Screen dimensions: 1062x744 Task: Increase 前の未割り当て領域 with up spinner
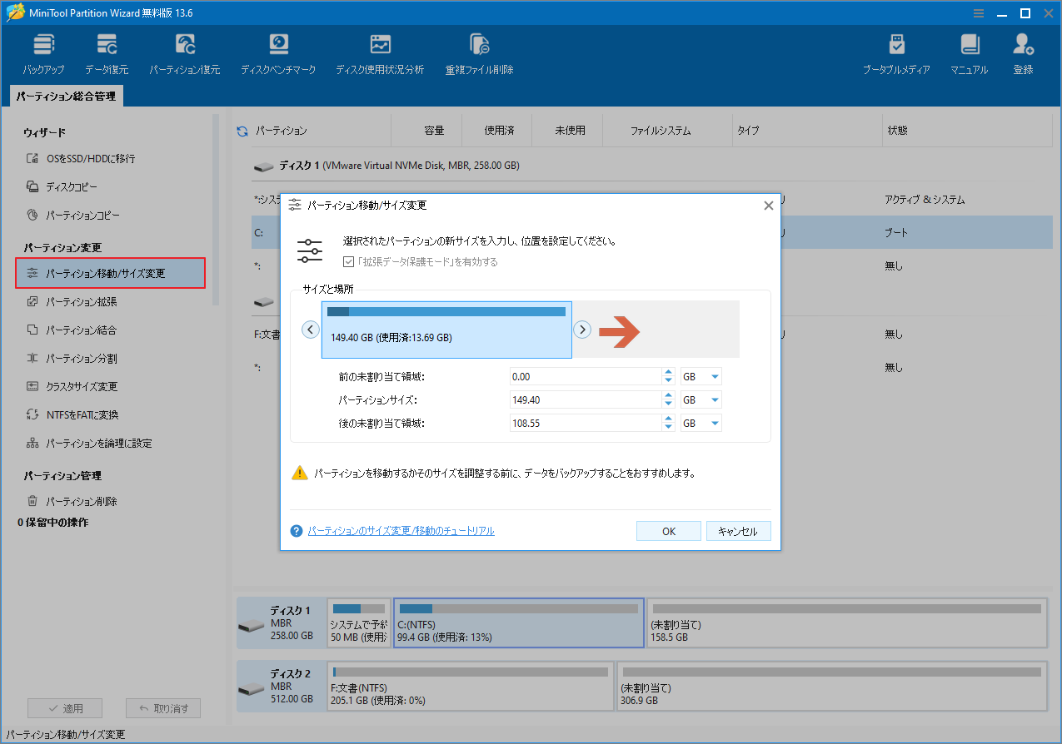[x=668, y=373]
